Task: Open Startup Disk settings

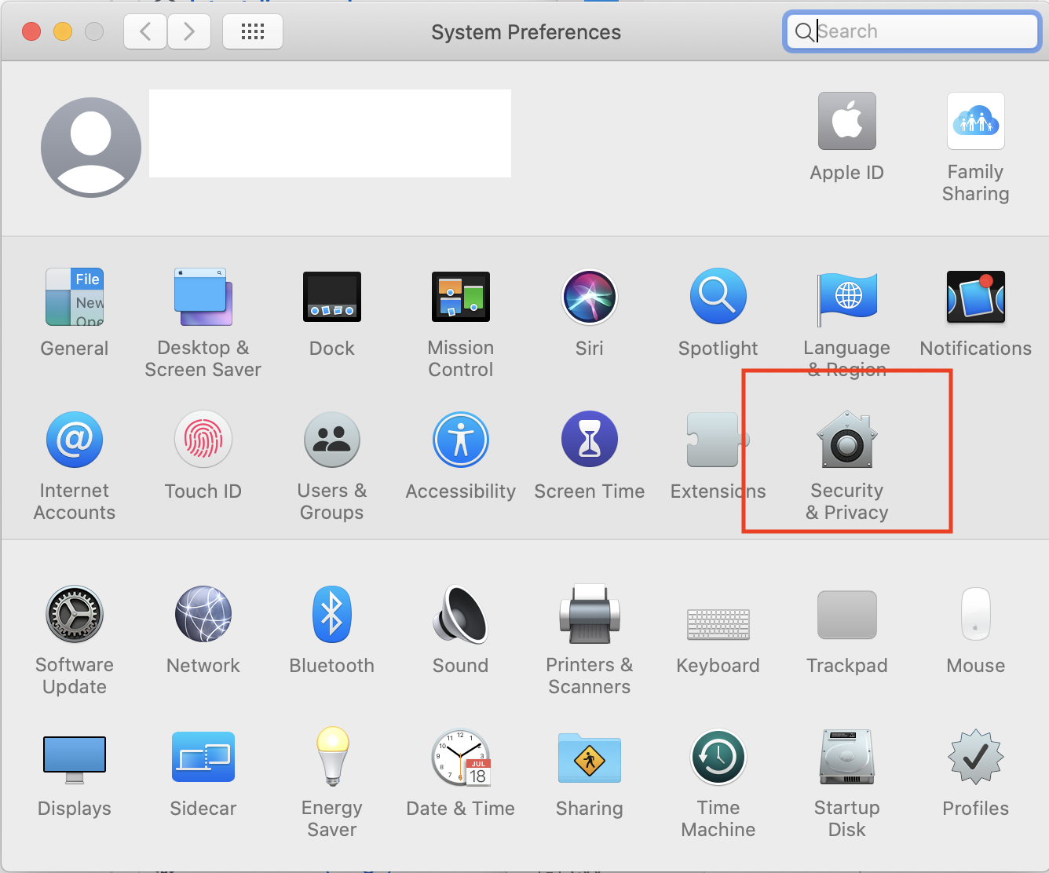Action: (847, 757)
